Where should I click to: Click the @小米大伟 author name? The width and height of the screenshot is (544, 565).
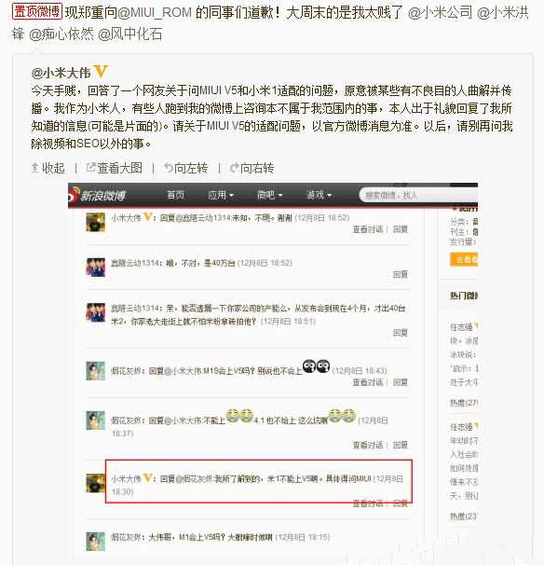[61, 73]
